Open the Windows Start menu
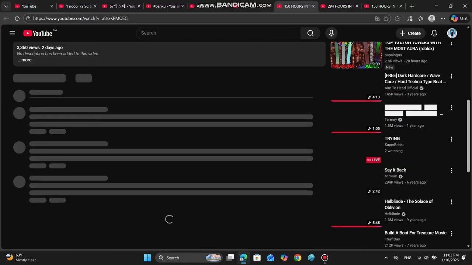 147,258
